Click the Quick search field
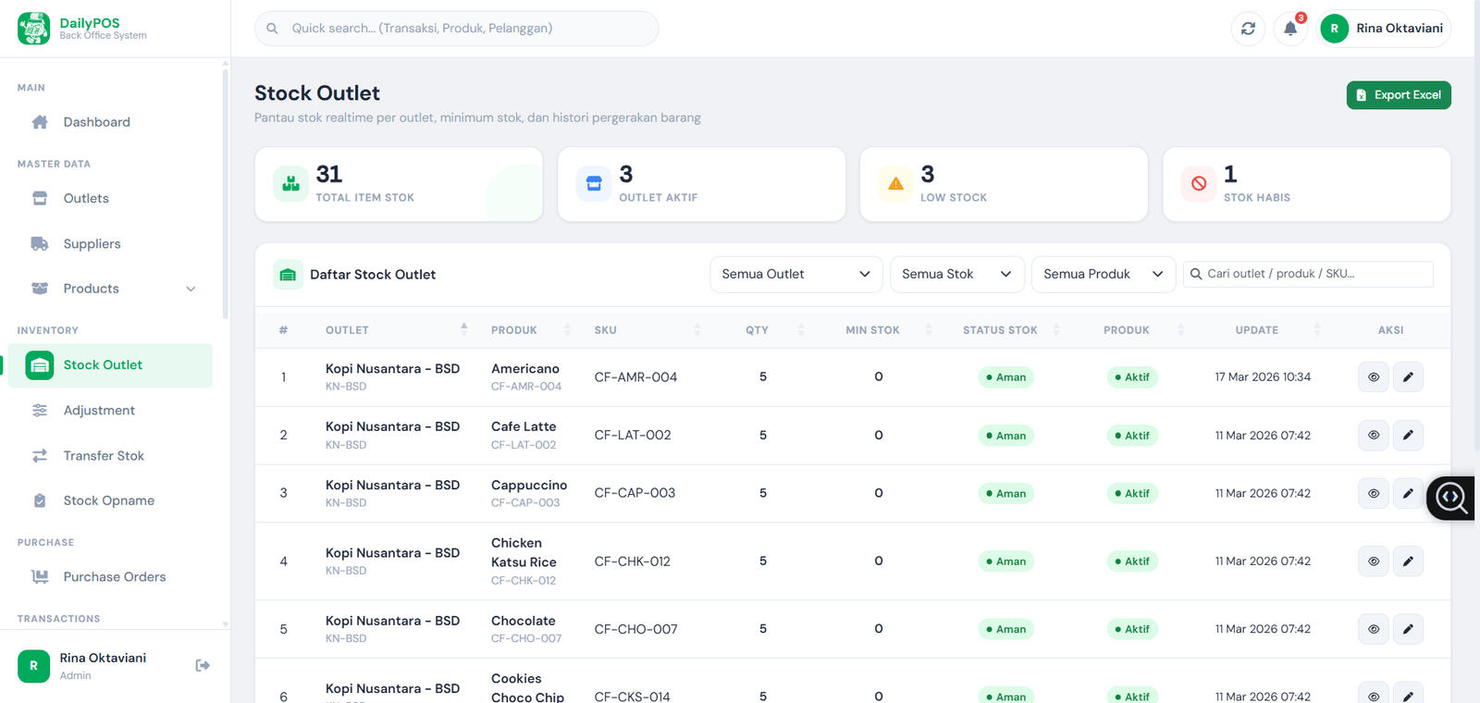This screenshot has height=703, width=1480. pos(457,29)
